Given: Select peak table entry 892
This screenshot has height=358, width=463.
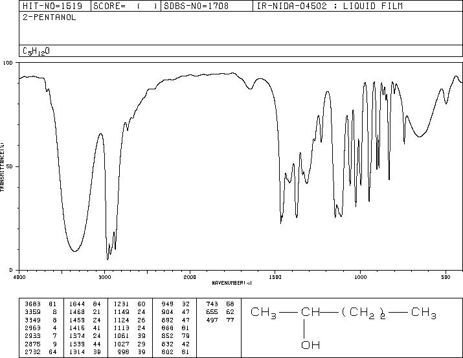Looking at the screenshot, I should tap(168, 320).
